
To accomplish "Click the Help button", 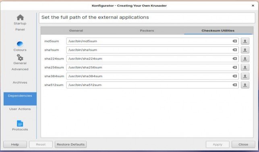I will tap(15, 144).
